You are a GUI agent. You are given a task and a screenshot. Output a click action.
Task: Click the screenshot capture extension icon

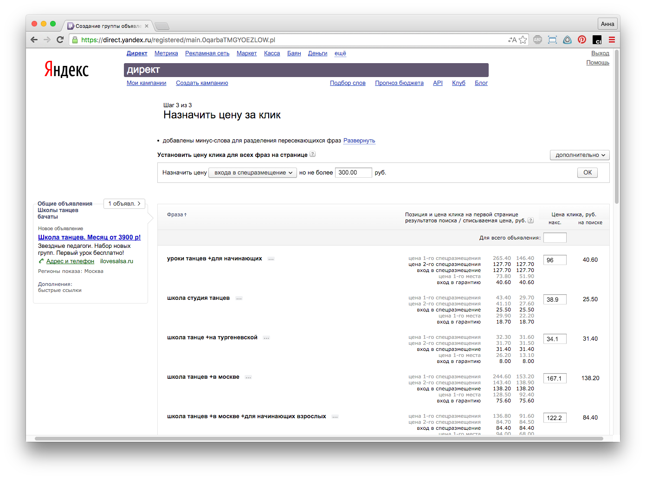552,40
